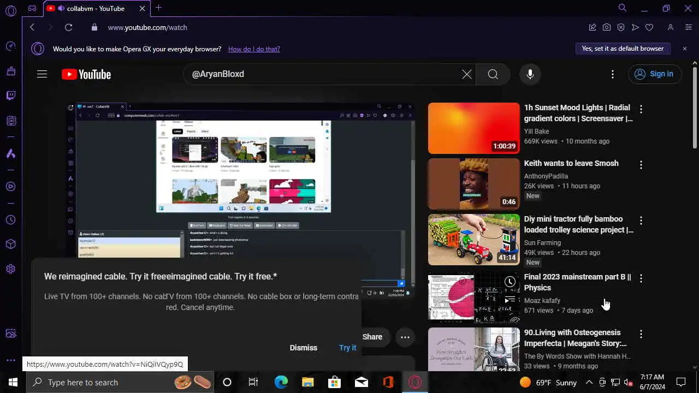Open Opera profile account icon
Viewport: 699px width, 393px height.
(x=671, y=27)
